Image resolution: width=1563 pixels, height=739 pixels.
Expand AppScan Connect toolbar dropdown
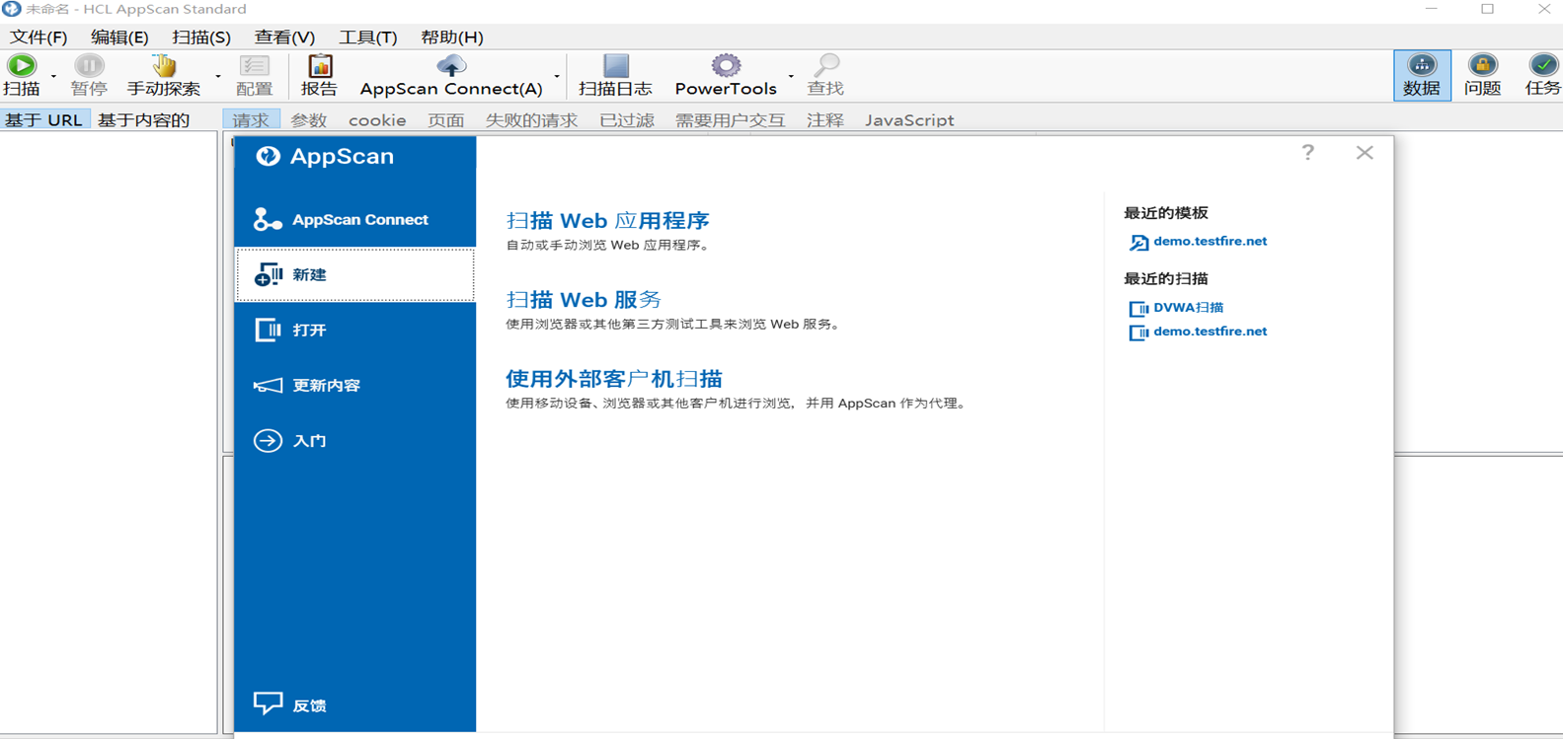click(557, 77)
